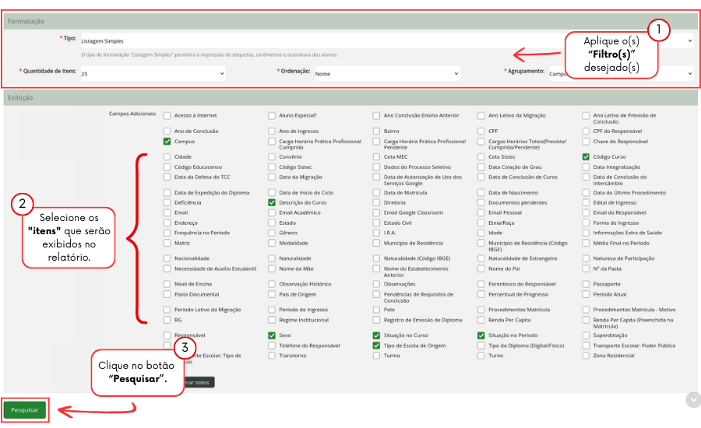Click the scroll-down arrow circle icon
Image resolution: width=701 pixels, height=428 pixels.
[x=692, y=399]
